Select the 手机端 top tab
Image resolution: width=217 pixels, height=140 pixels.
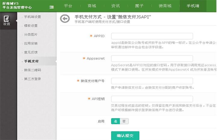[x=193, y=6]
